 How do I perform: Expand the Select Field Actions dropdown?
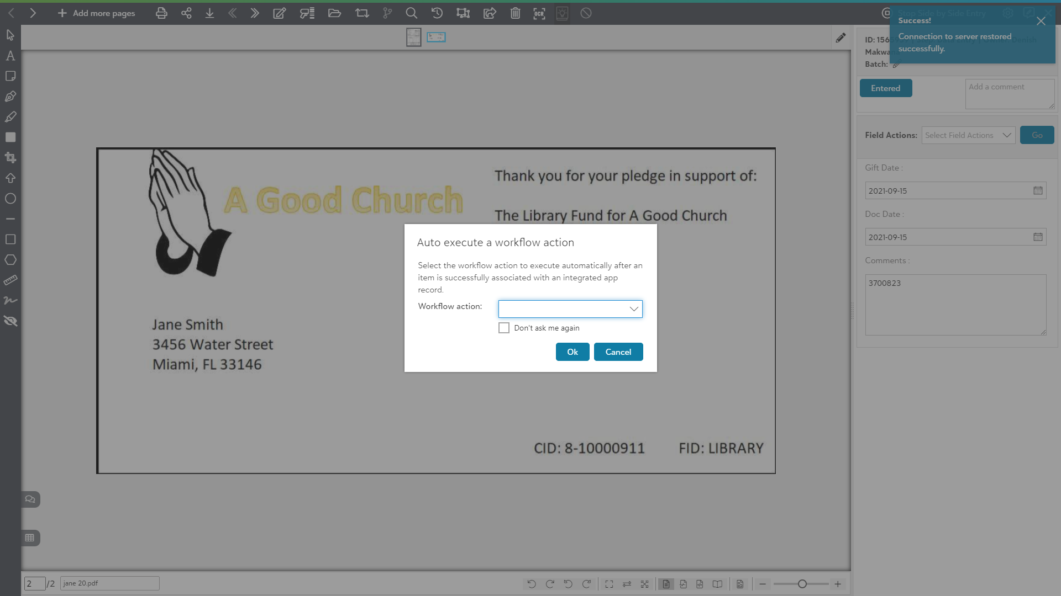coord(968,135)
